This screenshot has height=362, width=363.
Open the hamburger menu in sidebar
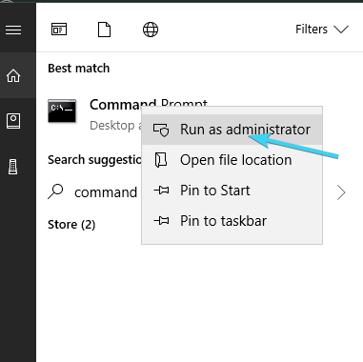pos(13,30)
